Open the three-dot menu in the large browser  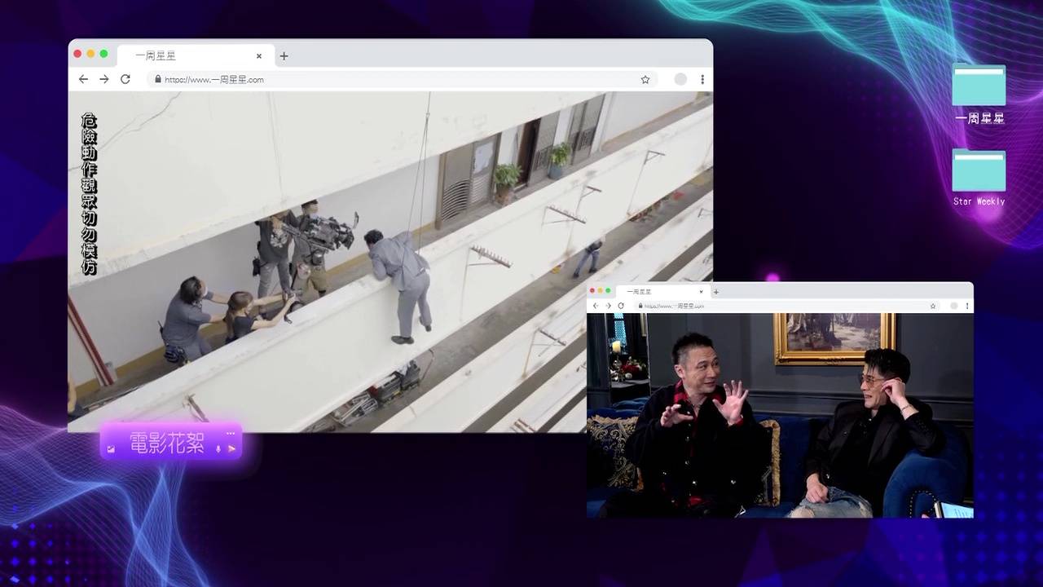point(702,79)
